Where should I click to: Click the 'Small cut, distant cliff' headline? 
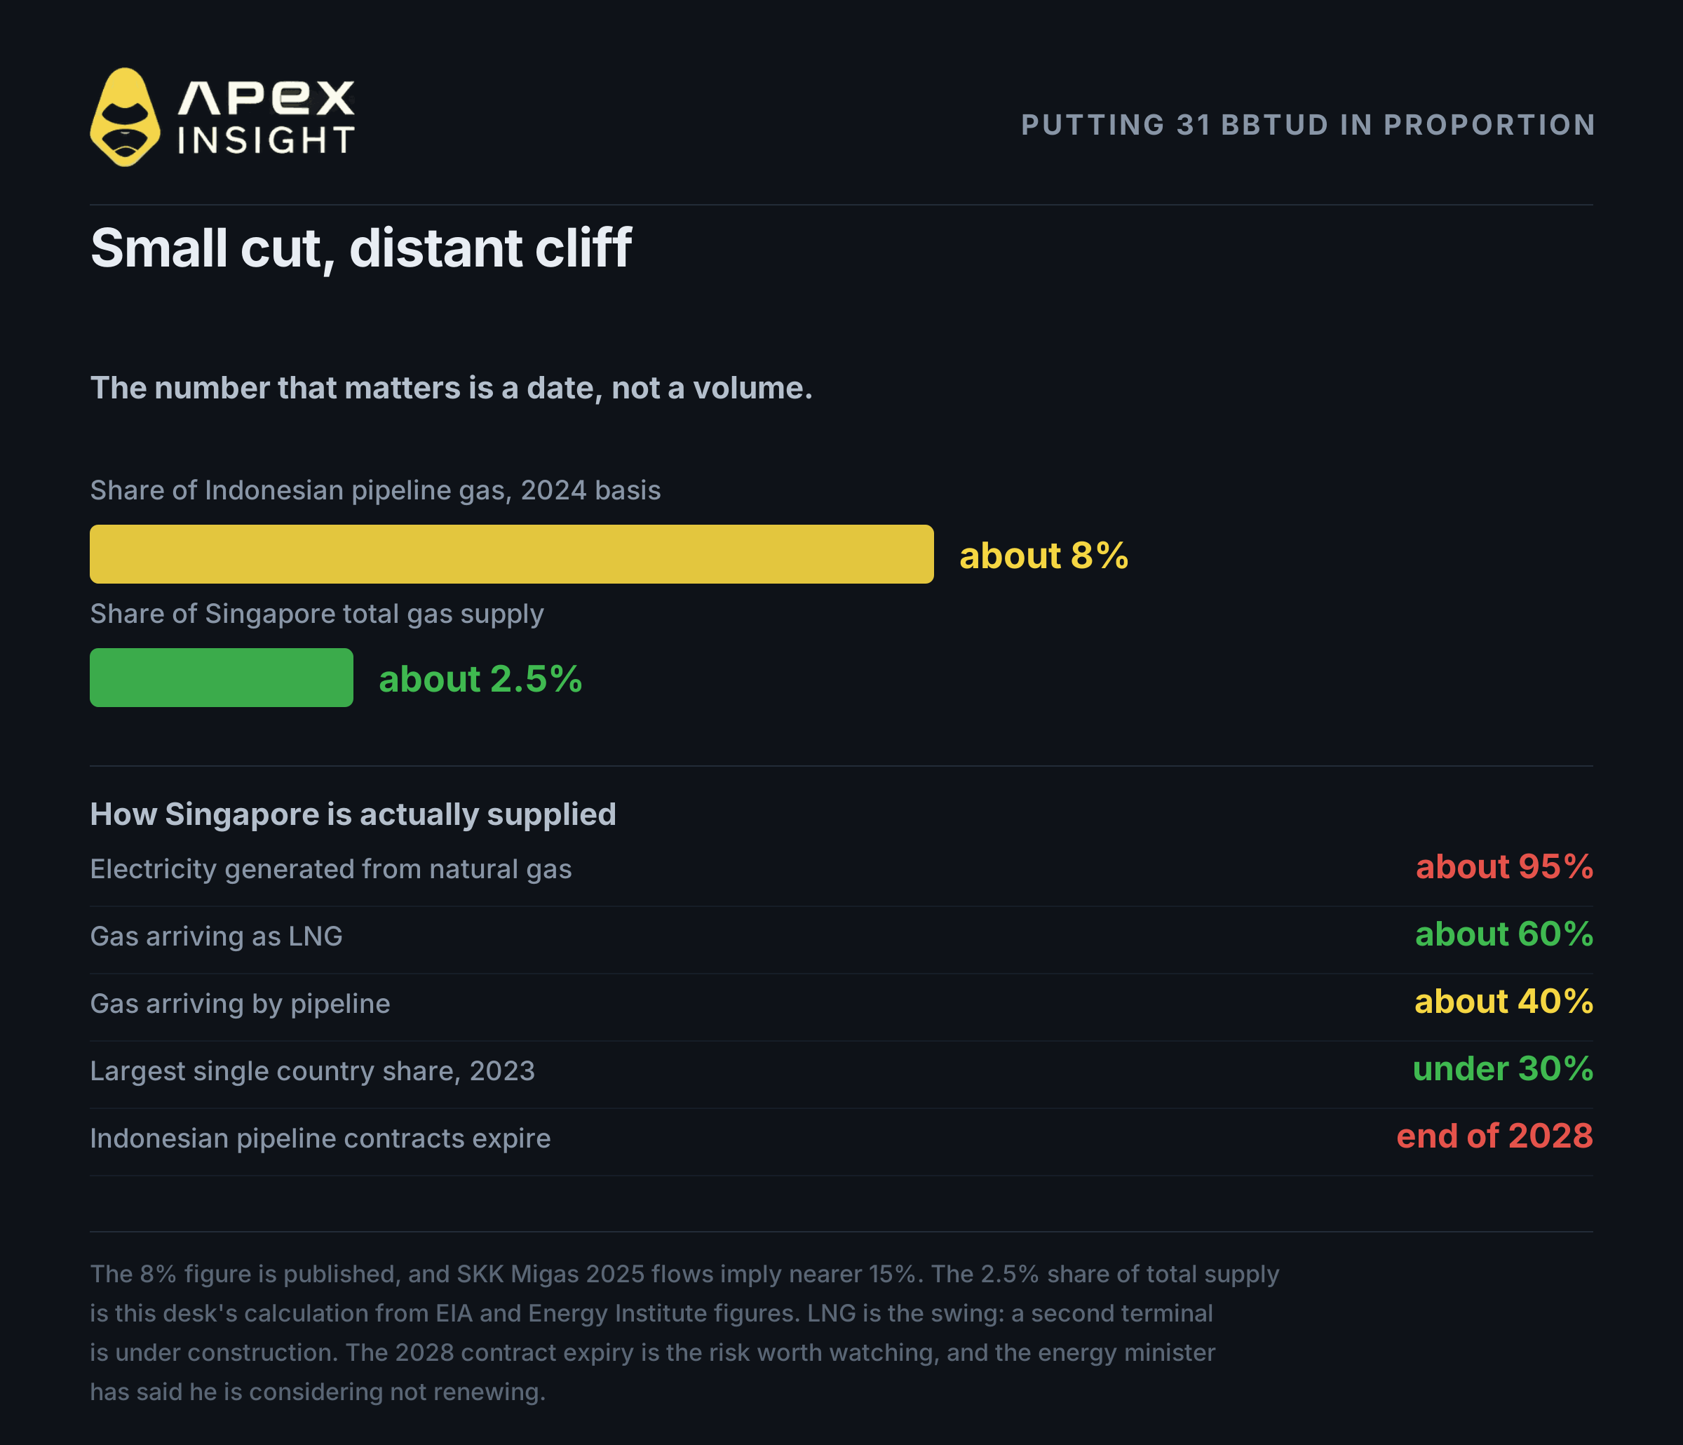(x=360, y=248)
